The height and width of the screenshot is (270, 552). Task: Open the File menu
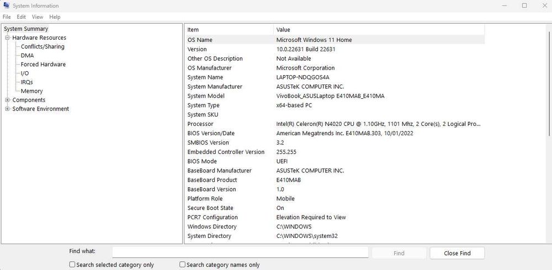click(6, 17)
